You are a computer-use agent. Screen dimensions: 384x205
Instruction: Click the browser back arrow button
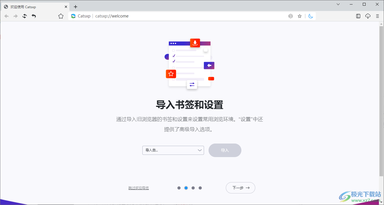[x=7, y=16]
